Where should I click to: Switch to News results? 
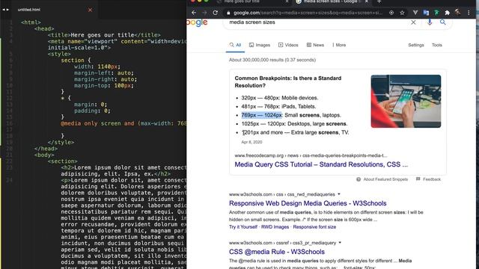pyautogui.click(x=315, y=45)
